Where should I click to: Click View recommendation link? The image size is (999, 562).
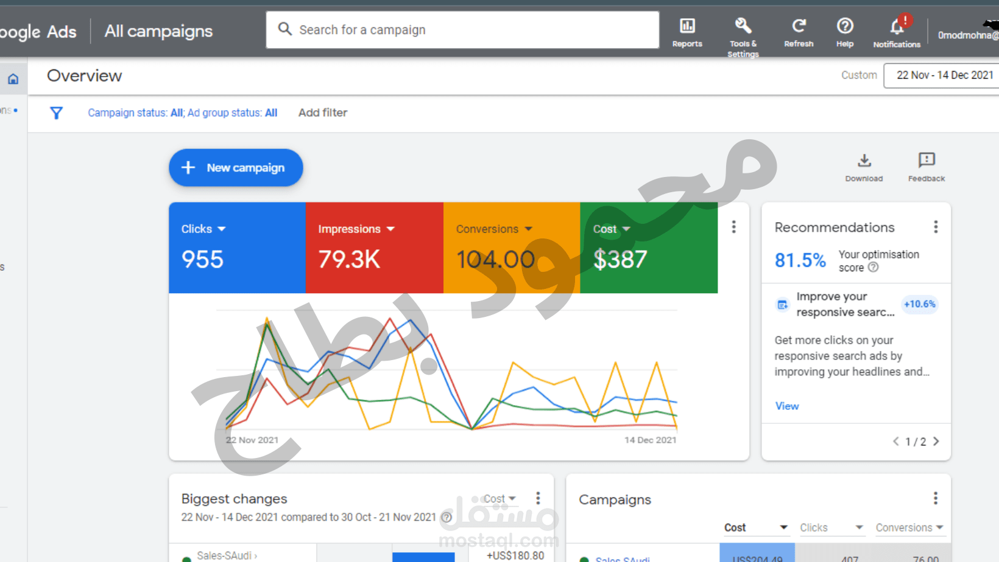click(x=787, y=406)
